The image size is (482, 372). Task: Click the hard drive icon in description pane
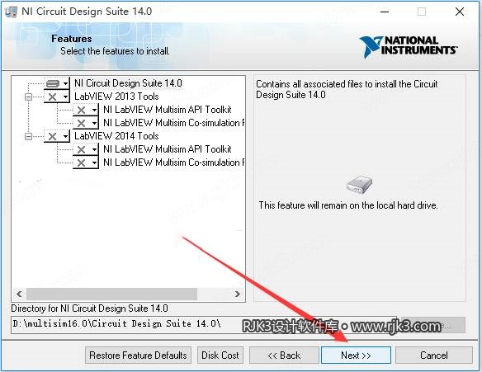[359, 185]
